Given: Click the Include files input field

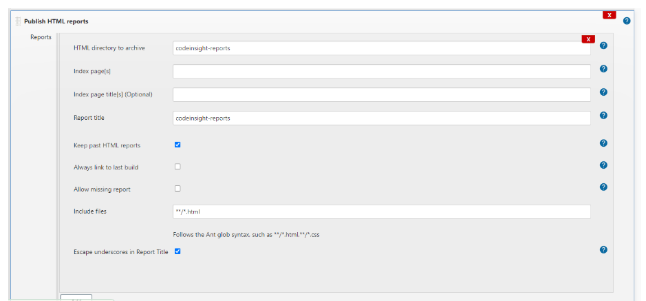Looking at the screenshot, I should tap(381, 211).
